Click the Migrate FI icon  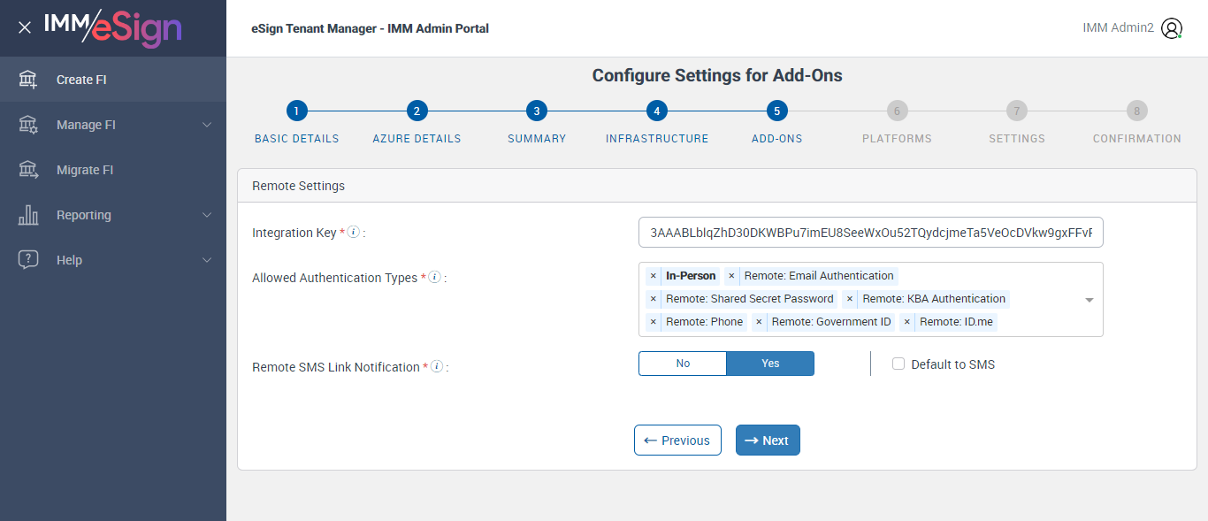click(28, 170)
